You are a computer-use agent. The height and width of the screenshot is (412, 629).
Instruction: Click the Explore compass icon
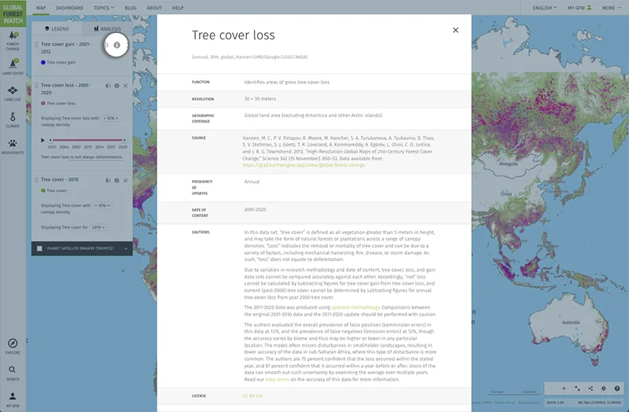pos(13,344)
